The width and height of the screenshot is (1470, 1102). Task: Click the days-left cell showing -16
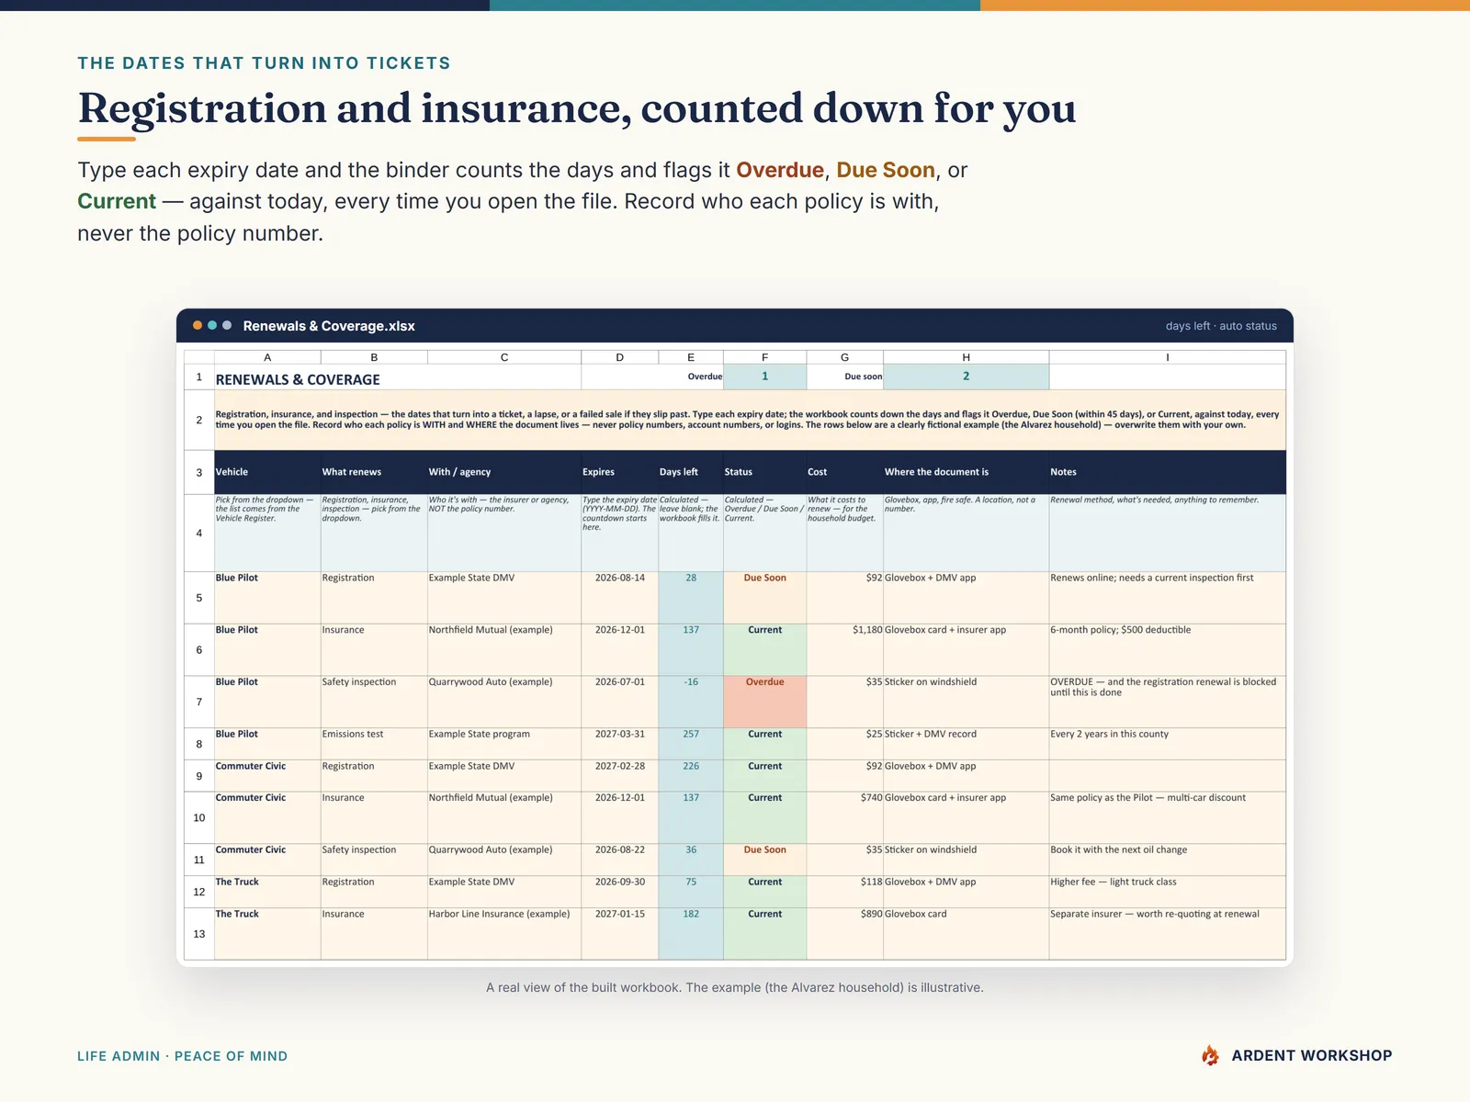[x=691, y=702]
